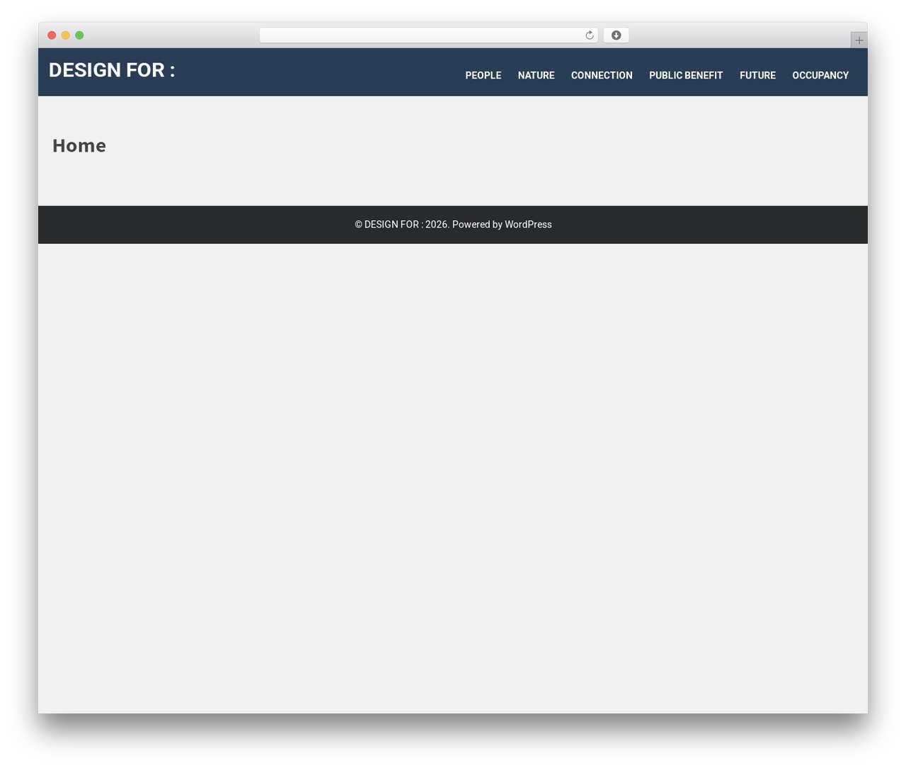Navigate to the FUTURE page
The image size is (906, 768).
[757, 75]
